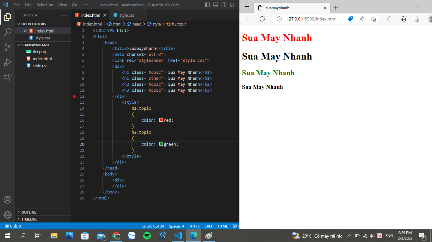This screenshot has width=432, height=242.
Task: Close index.html in Open Editors list
Action: [x=25, y=31]
